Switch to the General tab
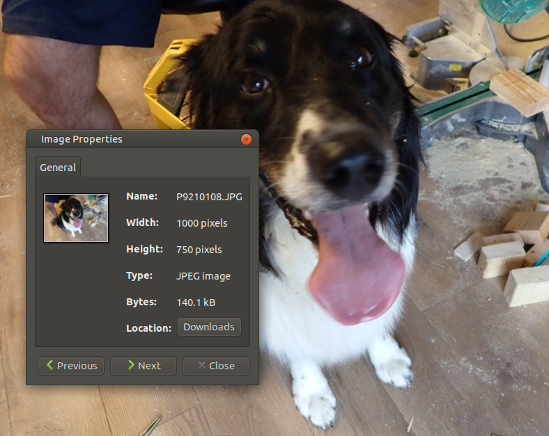Screen dimensions: 549x436 pyautogui.click(x=58, y=168)
